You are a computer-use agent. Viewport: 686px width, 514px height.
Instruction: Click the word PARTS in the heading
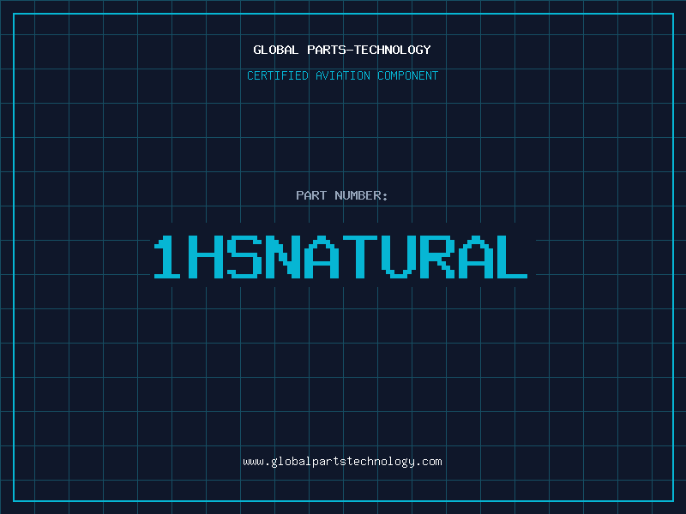click(328, 50)
